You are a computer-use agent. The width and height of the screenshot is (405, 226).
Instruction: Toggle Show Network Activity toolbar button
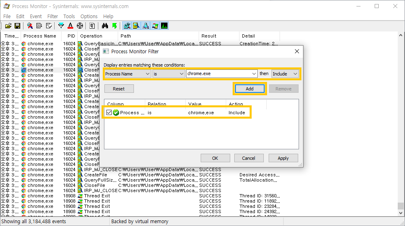(x=146, y=26)
